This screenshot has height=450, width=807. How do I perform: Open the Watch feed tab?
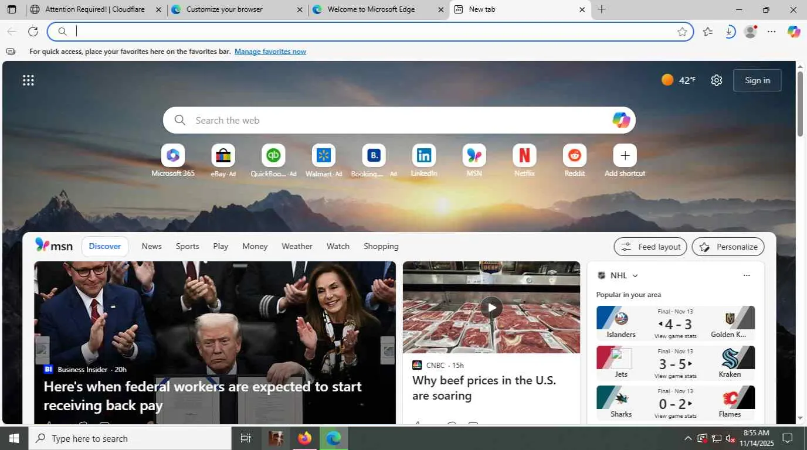click(x=338, y=246)
